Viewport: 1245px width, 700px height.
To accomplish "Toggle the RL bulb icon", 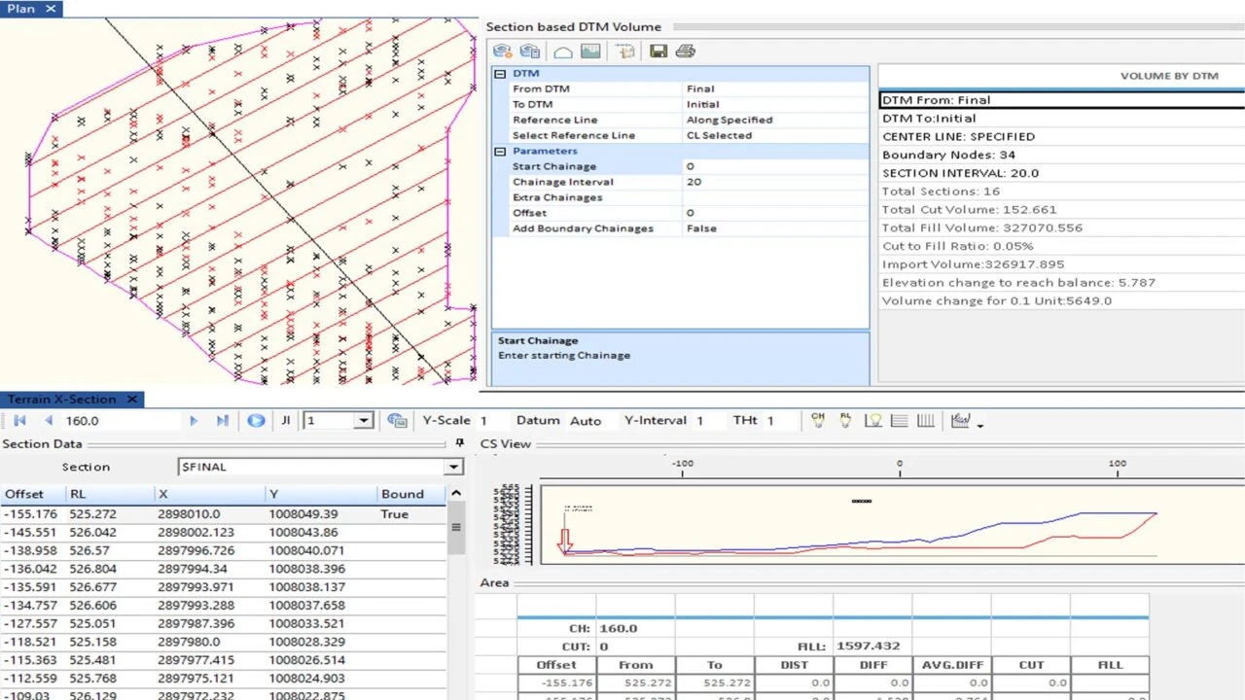I will click(x=845, y=420).
